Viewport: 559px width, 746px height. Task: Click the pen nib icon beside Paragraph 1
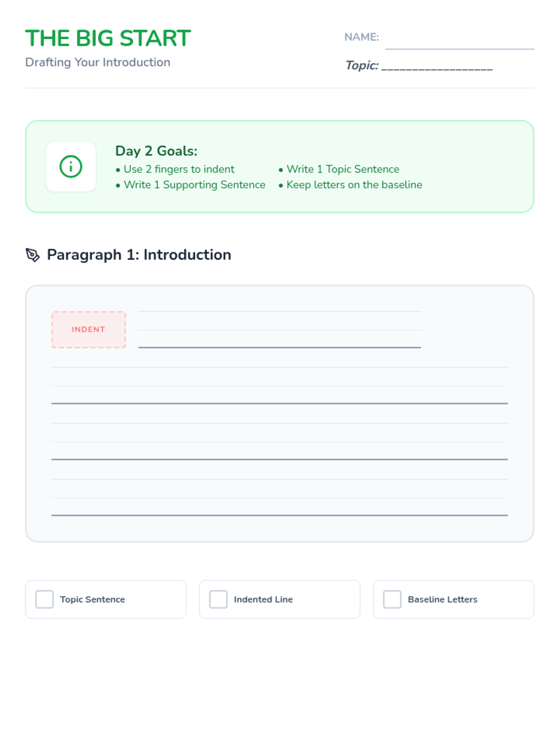point(33,255)
